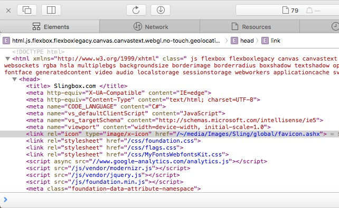Viewport: 339px width, 208px height.
Task: Close the Web Inspector with the X icon
Action: (8, 11)
